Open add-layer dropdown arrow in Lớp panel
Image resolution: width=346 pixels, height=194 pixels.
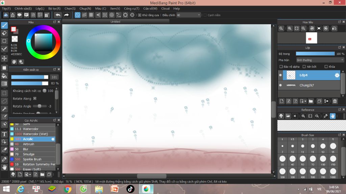[305, 101]
